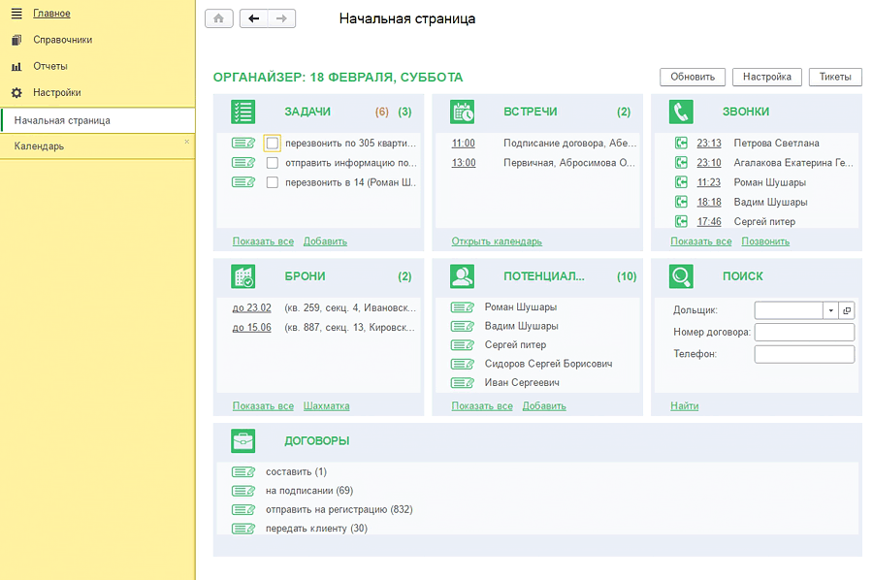Expand the Дольщик dropdown arrow
Viewport: 873px width, 580px height.
830,310
